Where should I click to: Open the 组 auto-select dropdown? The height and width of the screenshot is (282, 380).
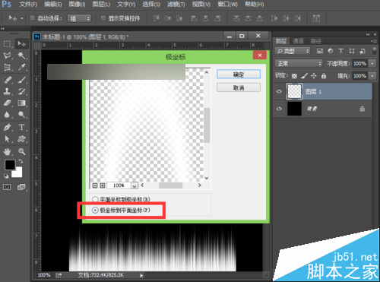[x=79, y=18]
